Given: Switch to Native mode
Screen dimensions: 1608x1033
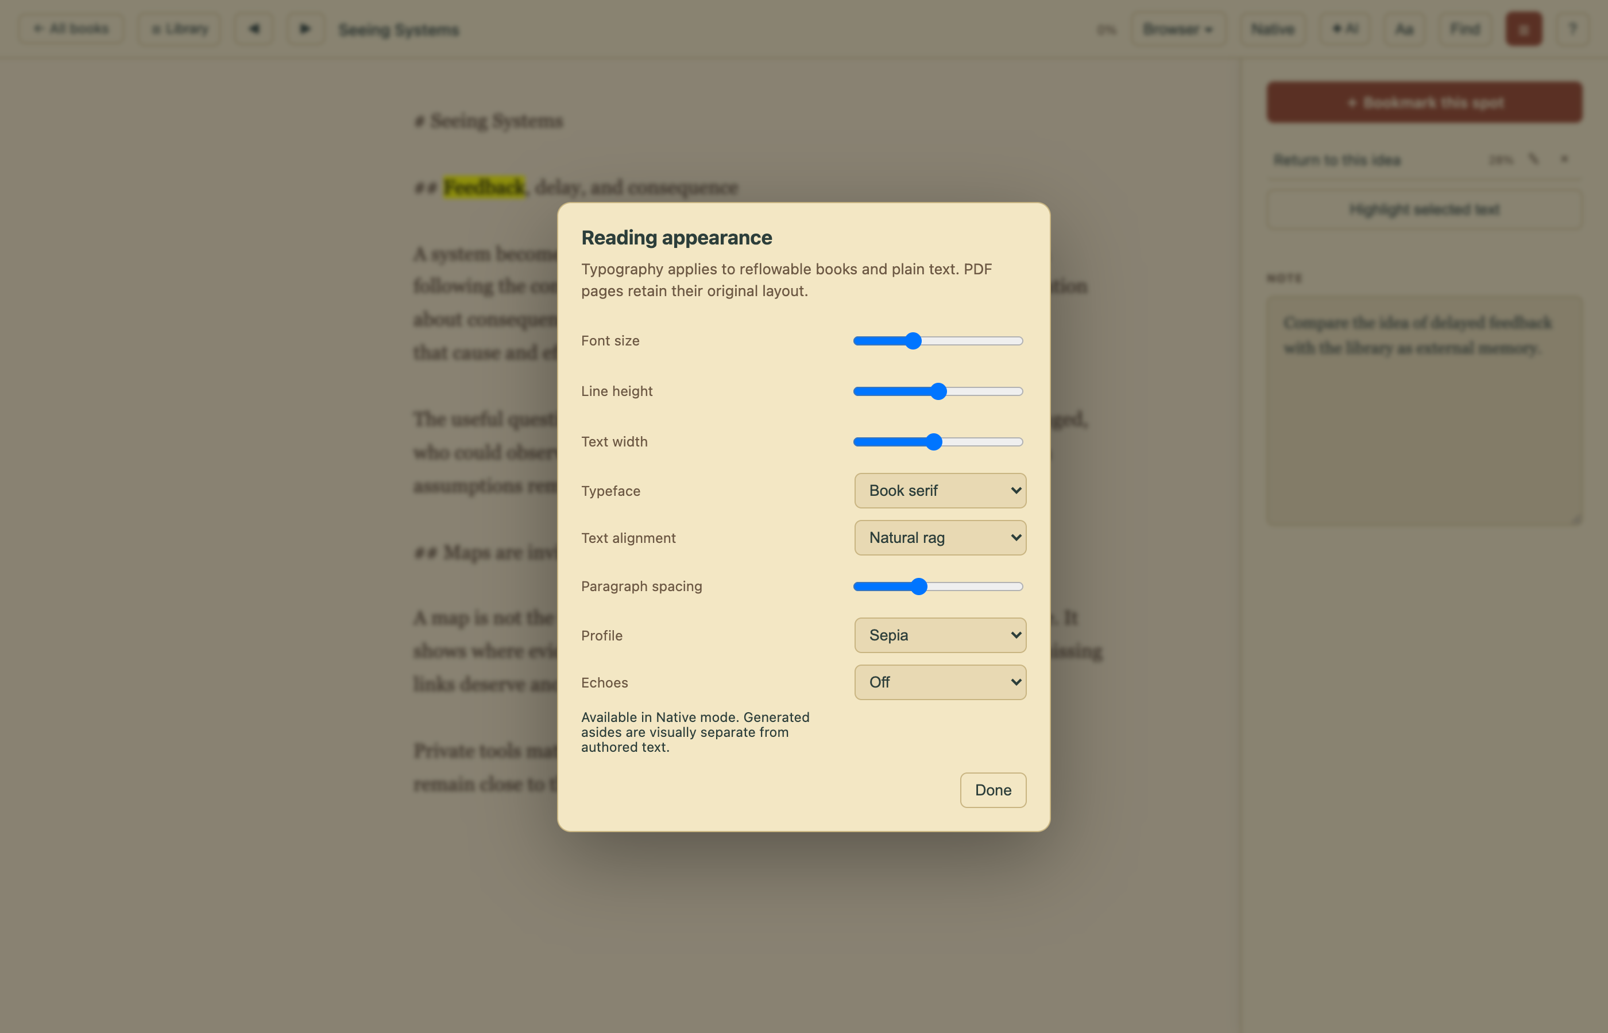Looking at the screenshot, I should pos(1273,29).
